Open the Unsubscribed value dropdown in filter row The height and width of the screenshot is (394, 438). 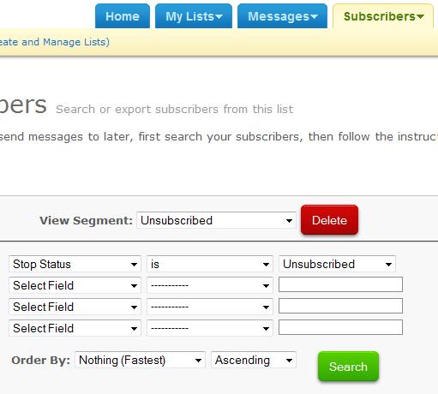[x=337, y=264]
